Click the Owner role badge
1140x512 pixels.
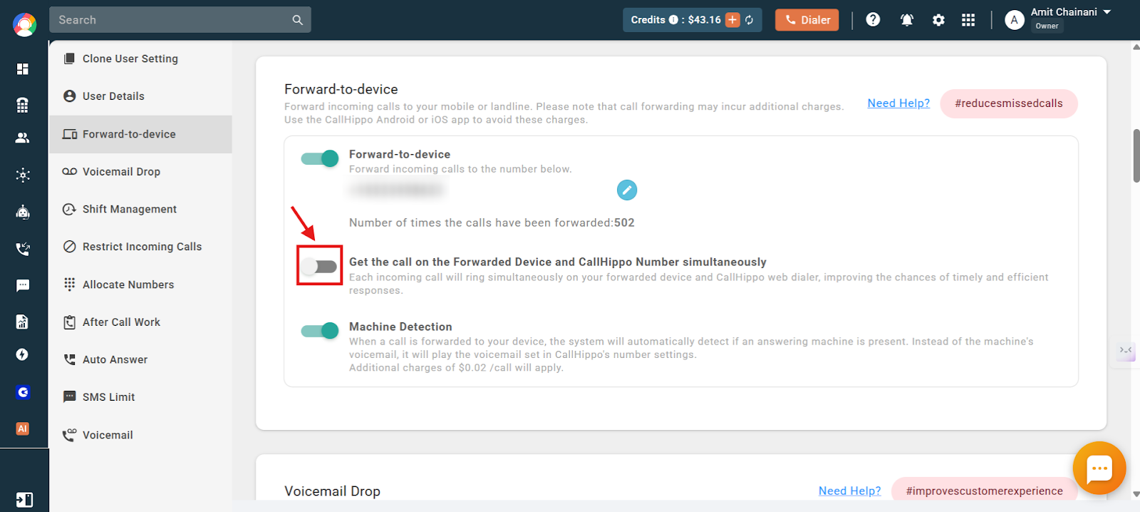coord(1047,26)
